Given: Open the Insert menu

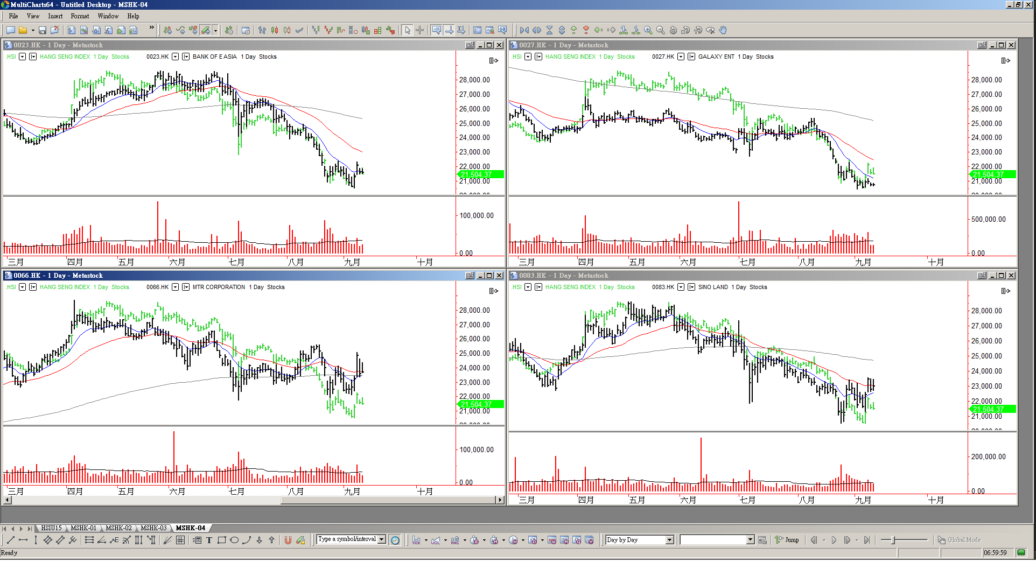Looking at the screenshot, I should pos(55,16).
